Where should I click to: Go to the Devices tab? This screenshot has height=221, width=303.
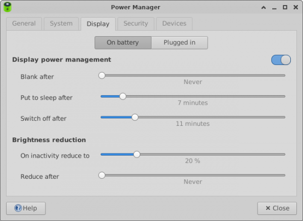(174, 24)
